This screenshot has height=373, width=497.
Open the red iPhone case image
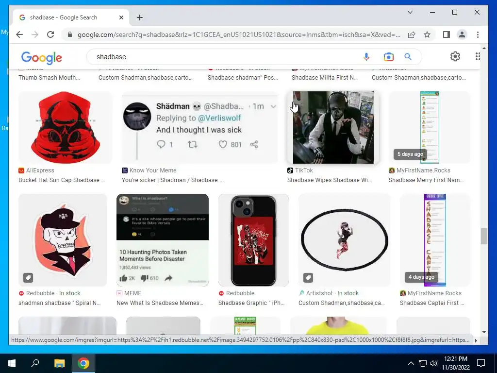253,240
